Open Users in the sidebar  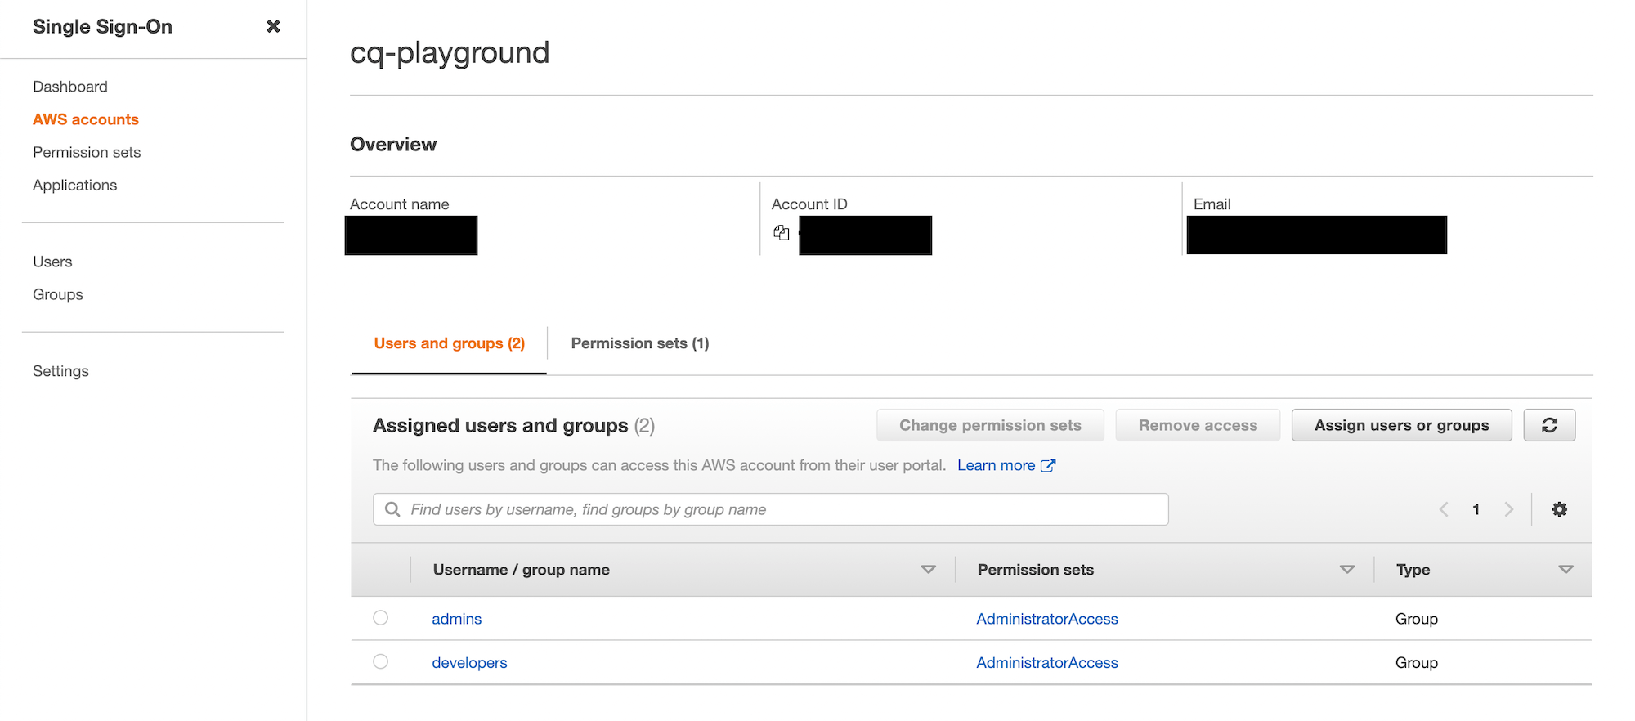[52, 262]
